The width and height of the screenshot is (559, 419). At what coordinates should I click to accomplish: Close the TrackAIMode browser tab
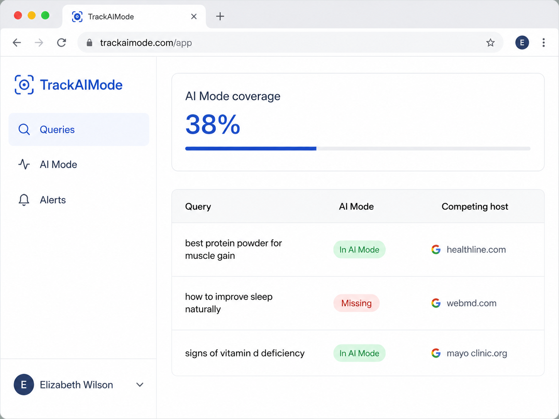[194, 17]
